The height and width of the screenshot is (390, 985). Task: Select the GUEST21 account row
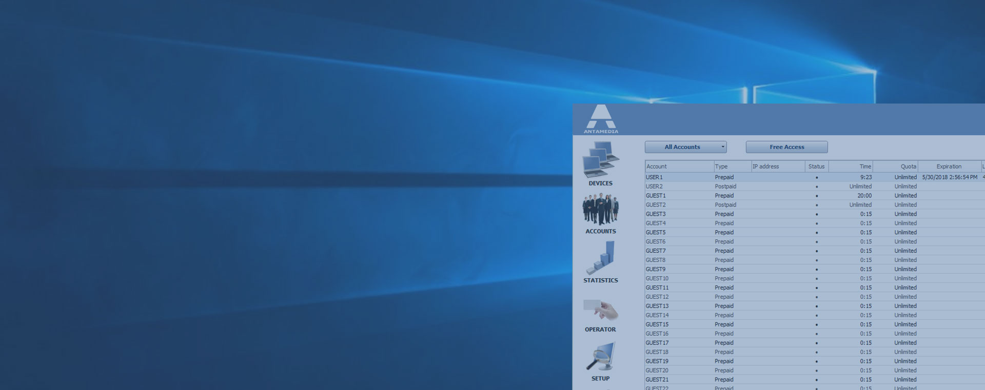click(x=815, y=380)
